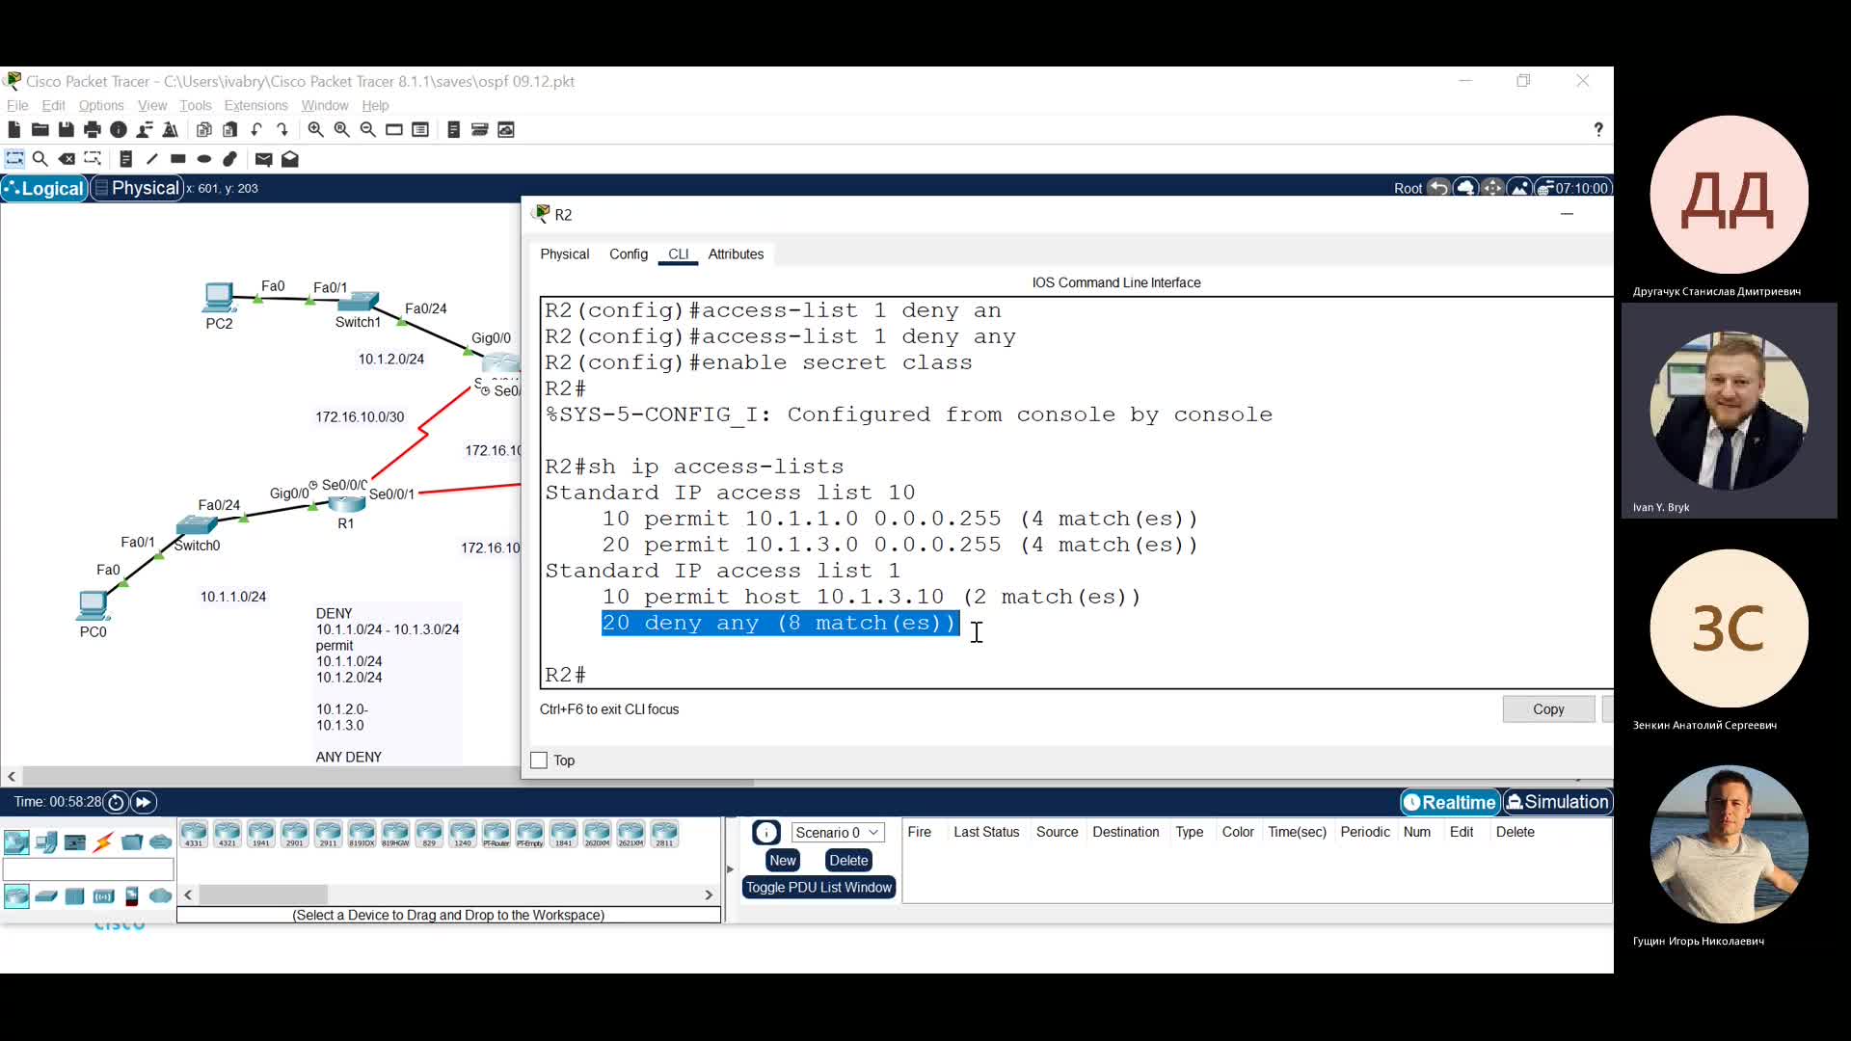Choose the 2811 router device
This screenshot has width=1851, height=1041.
tap(664, 835)
